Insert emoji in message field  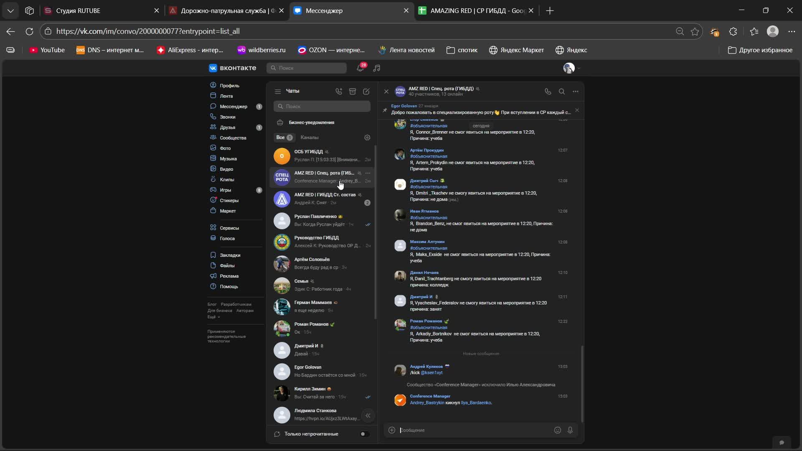coord(557,430)
